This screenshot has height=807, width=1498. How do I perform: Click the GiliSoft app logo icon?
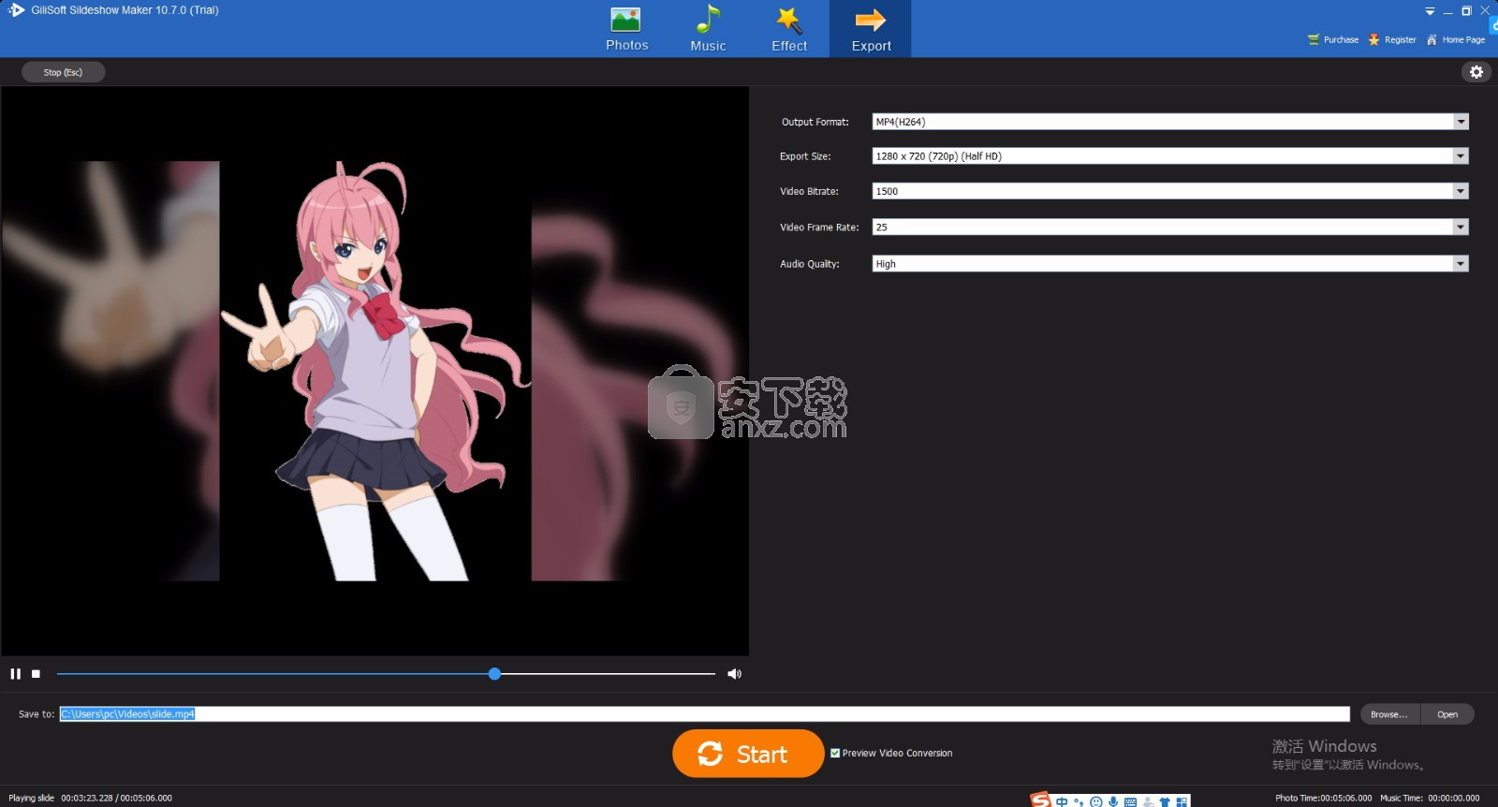click(x=16, y=10)
